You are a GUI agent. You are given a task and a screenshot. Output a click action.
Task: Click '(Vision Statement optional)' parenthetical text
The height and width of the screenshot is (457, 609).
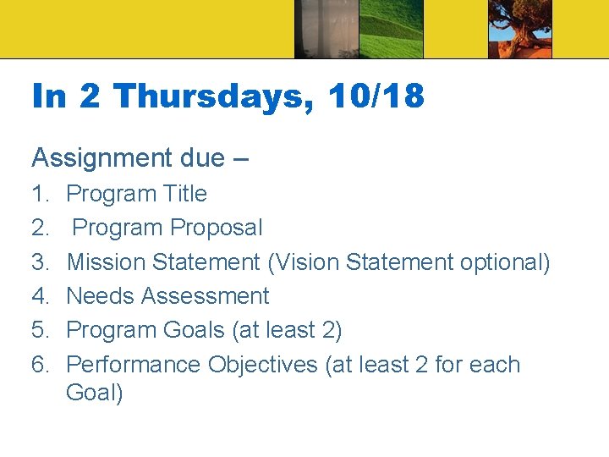click(409, 262)
